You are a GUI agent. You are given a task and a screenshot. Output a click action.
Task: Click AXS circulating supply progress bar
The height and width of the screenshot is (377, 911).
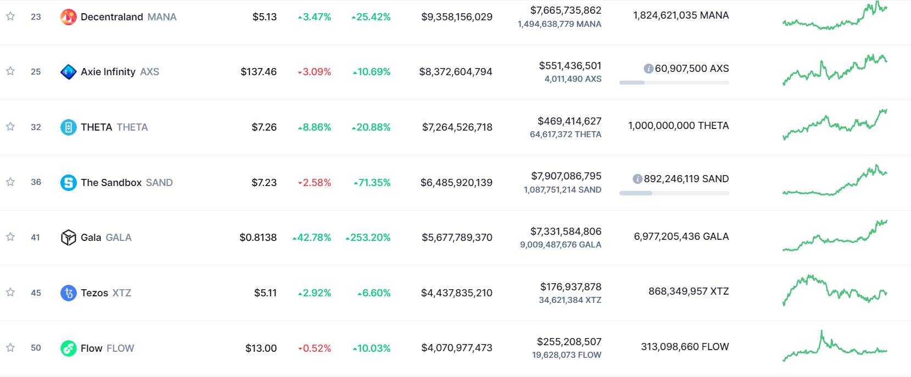point(674,82)
